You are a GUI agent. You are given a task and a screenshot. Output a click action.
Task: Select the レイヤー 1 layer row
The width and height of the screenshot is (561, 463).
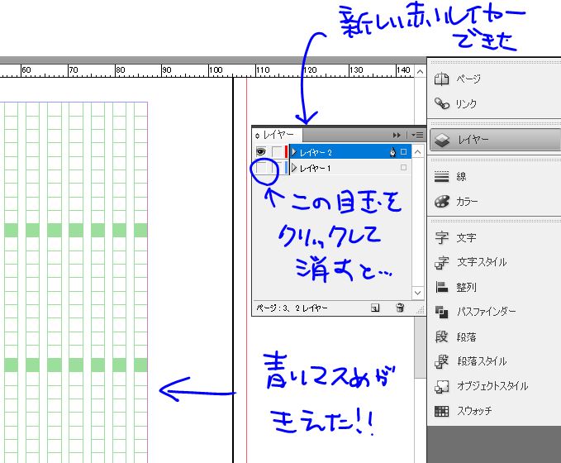click(x=350, y=168)
